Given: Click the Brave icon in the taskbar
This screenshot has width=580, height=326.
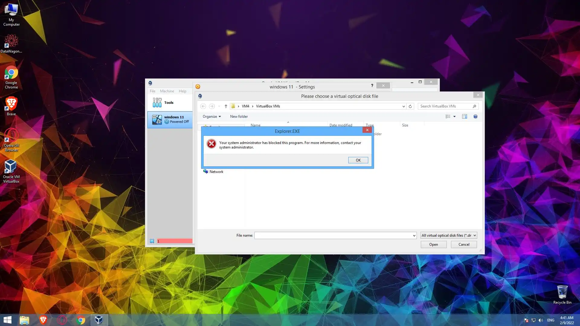Looking at the screenshot, I should (x=43, y=320).
